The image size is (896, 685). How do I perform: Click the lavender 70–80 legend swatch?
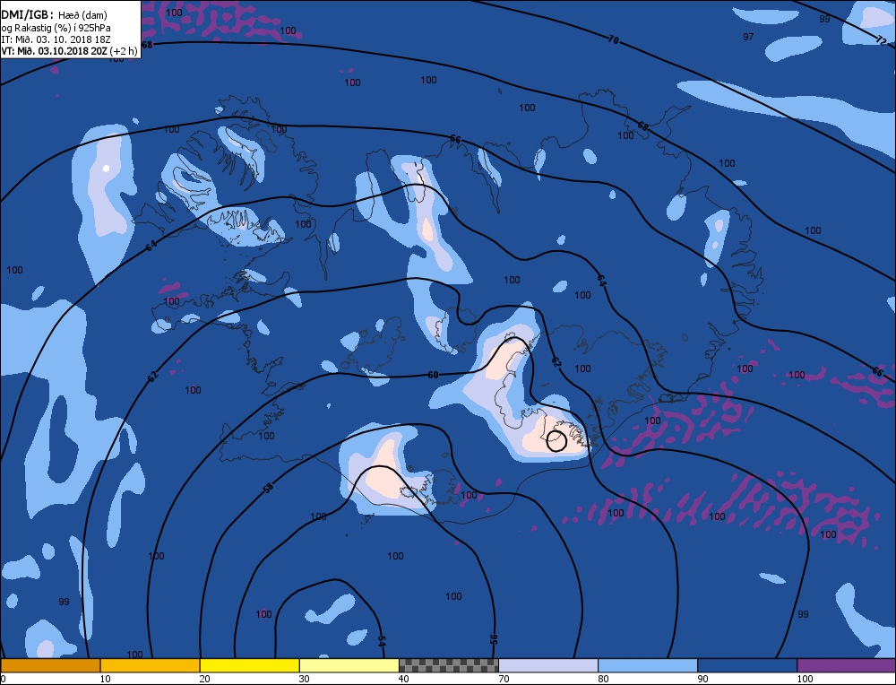(x=548, y=665)
